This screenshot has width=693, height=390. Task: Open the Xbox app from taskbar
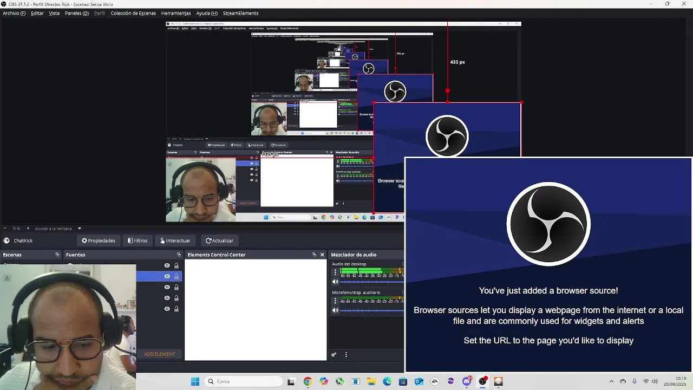[339, 381]
